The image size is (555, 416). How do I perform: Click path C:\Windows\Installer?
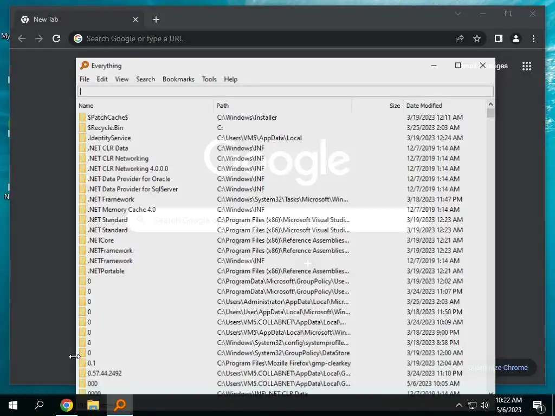pyautogui.click(x=247, y=117)
